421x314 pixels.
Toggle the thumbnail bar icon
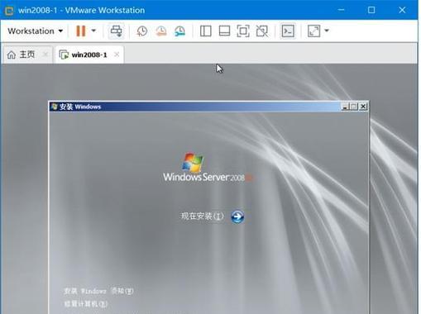click(x=224, y=31)
